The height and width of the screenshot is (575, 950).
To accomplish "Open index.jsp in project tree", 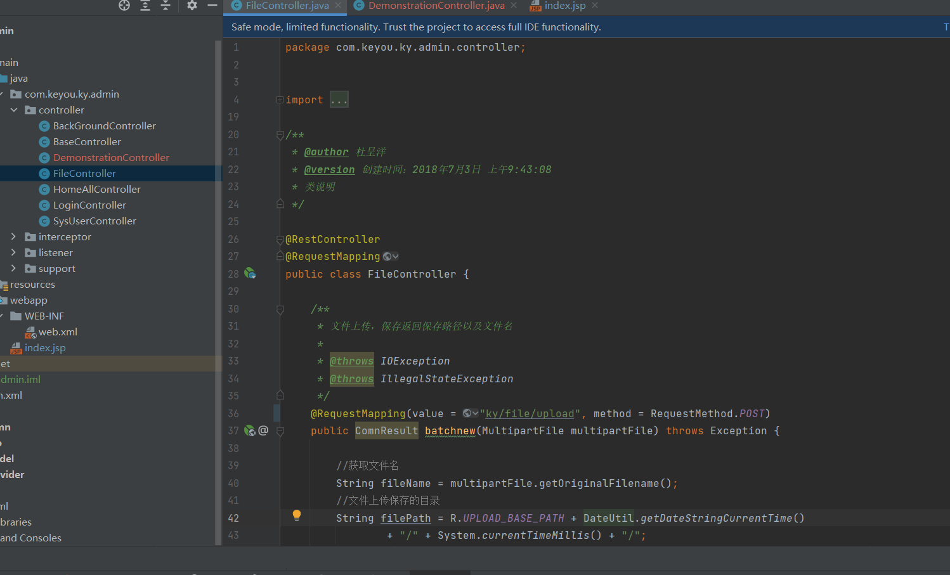I will tap(45, 347).
